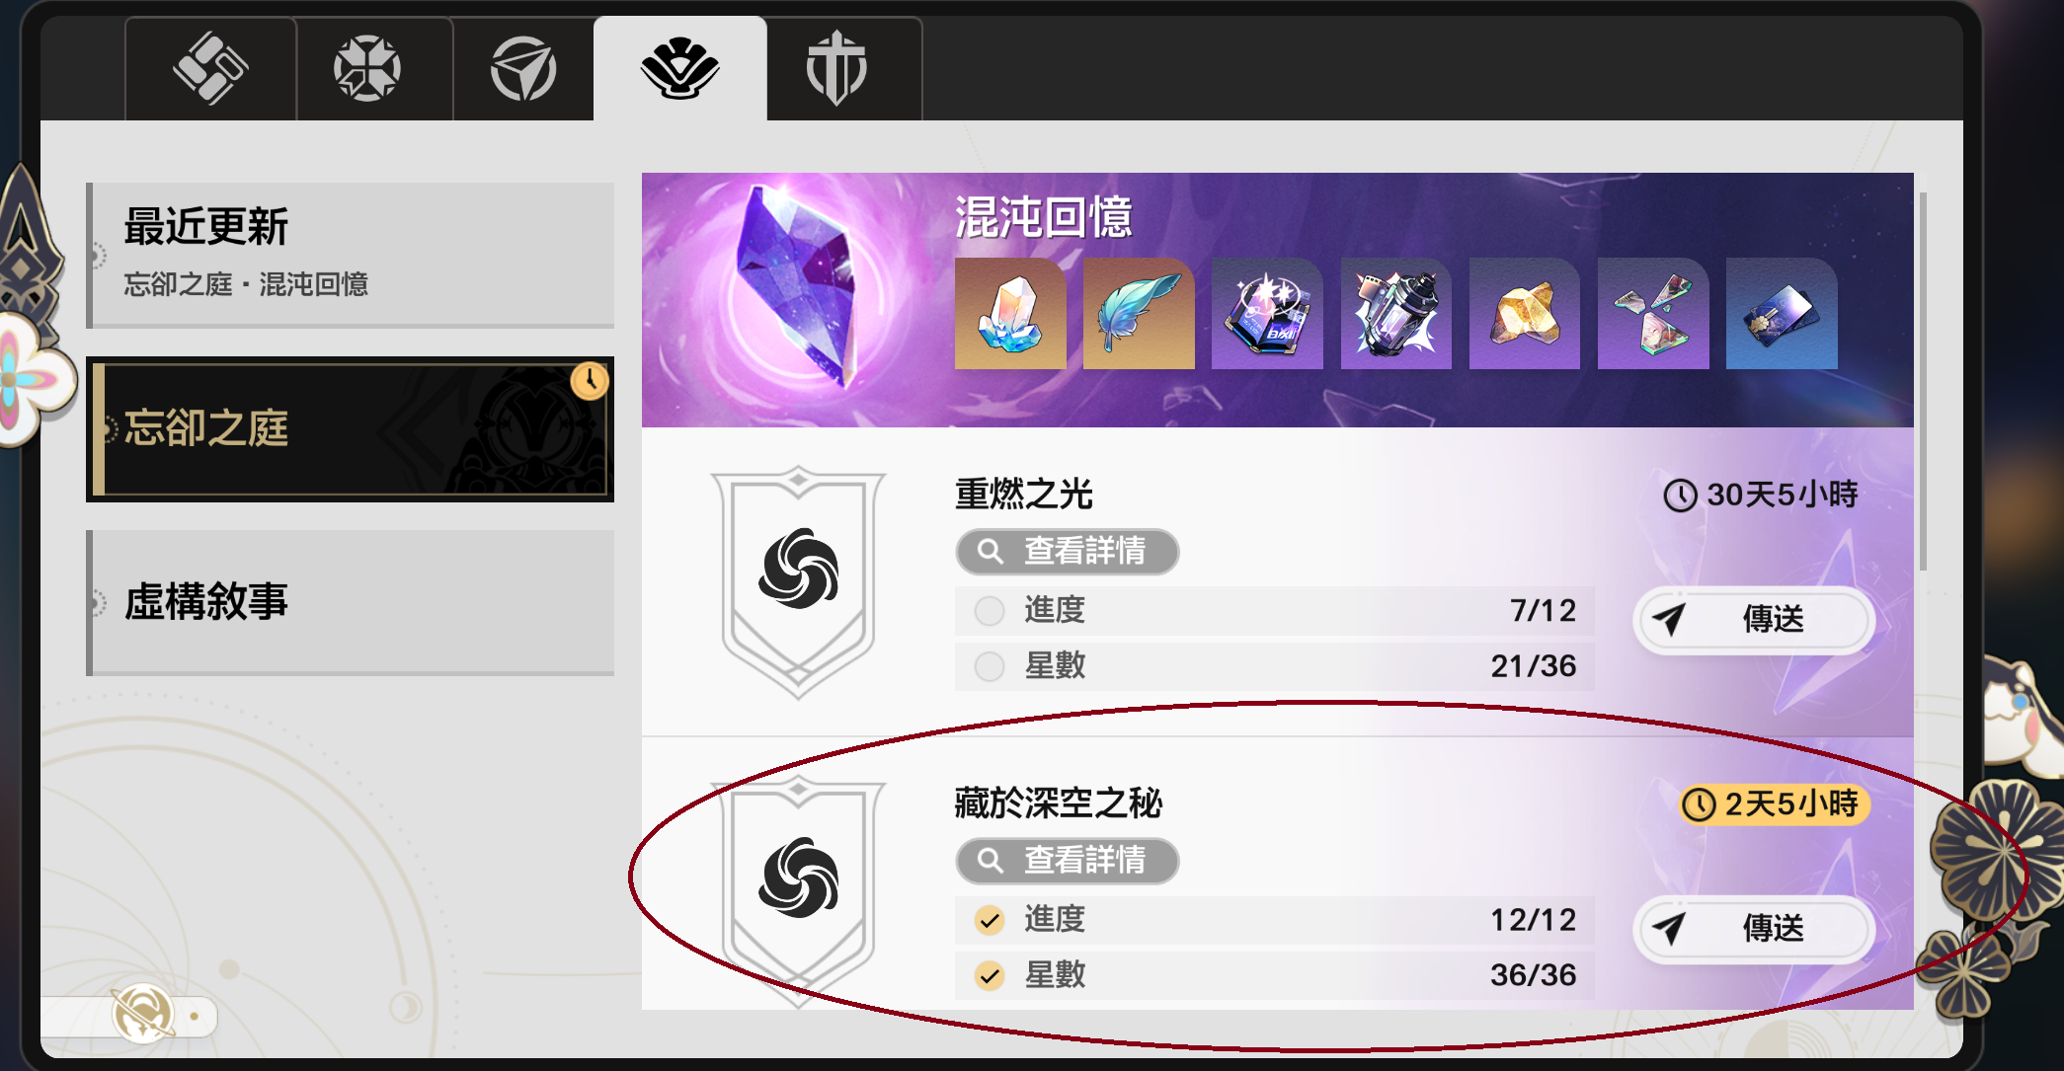Screen dimensions: 2064x1071
Task: Select the purple book reward icon
Action: tap(1267, 314)
